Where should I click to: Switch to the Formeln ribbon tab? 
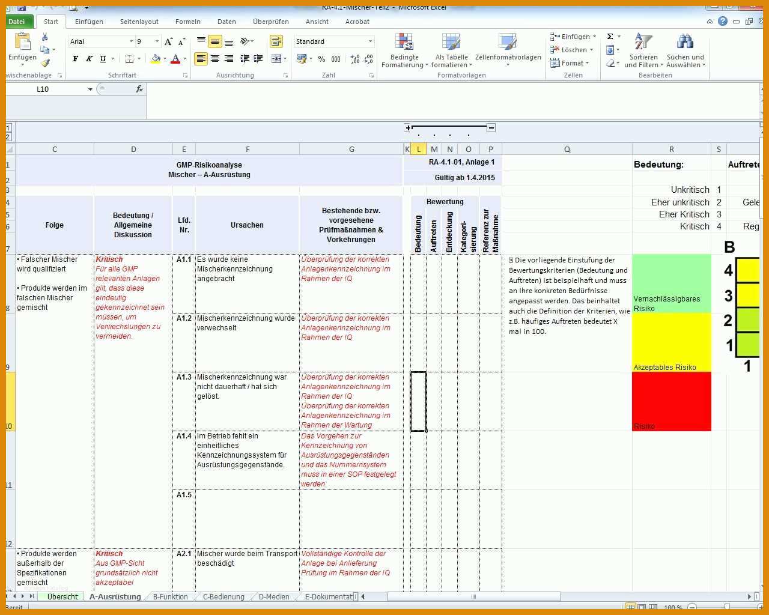coord(188,22)
